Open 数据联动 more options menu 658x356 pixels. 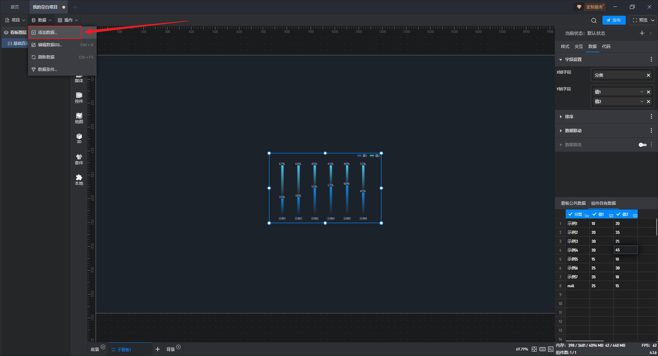651,131
